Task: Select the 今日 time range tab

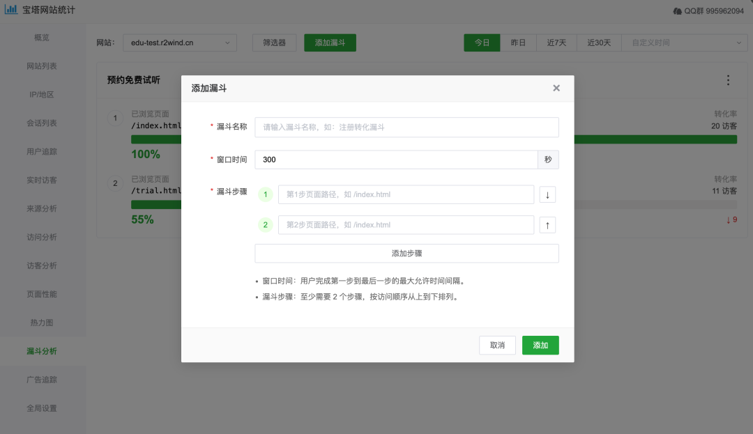Action: click(x=482, y=42)
